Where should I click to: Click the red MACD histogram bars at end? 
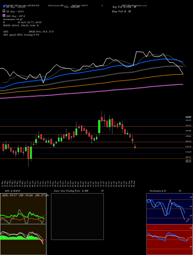[42, 241]
